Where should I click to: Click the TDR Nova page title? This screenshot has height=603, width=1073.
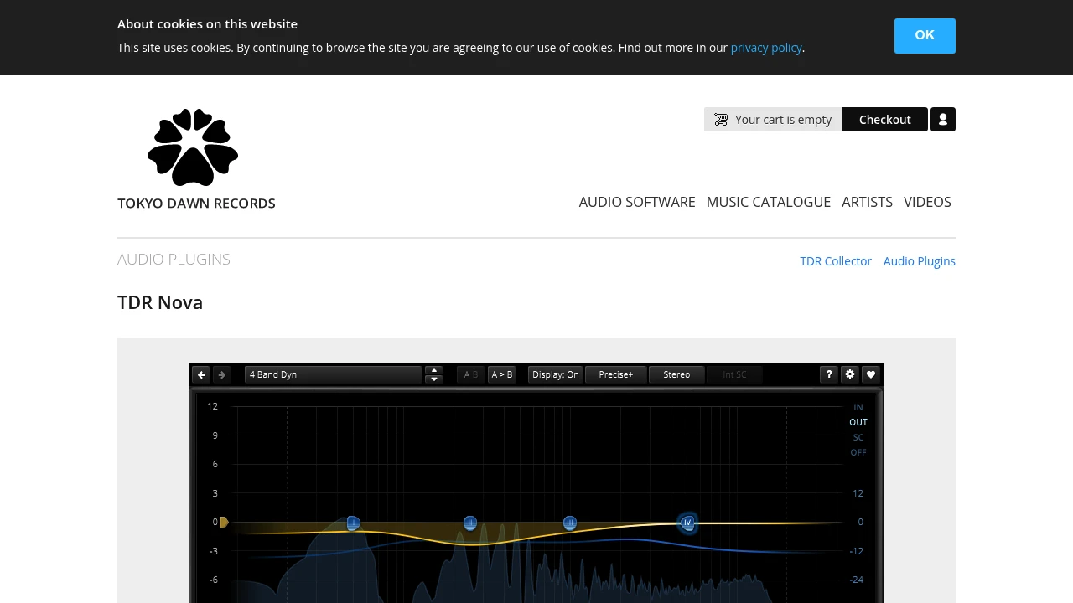pos(160,302)
